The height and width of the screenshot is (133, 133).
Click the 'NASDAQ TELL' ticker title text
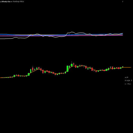(18, 2)
